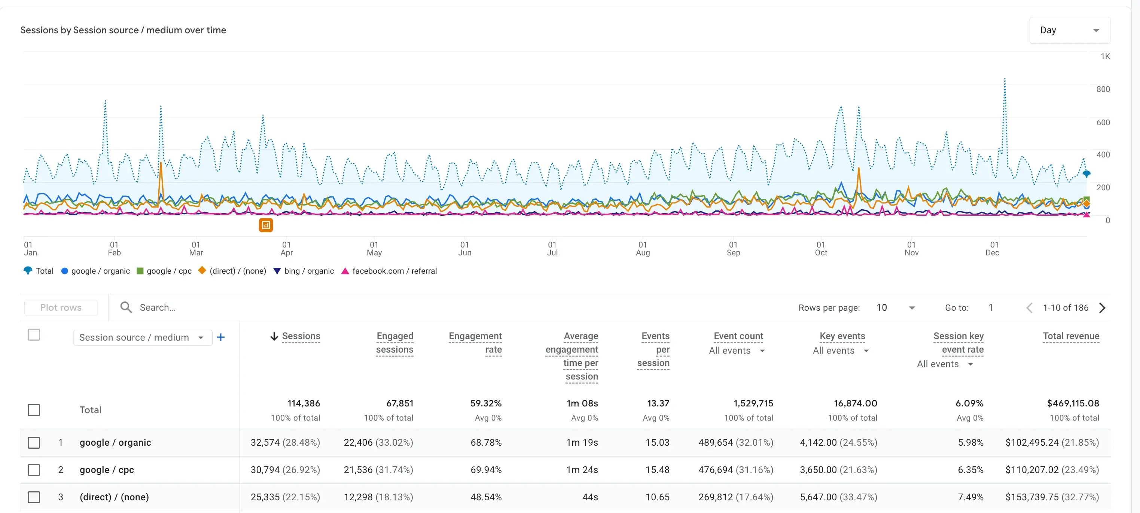
Task: Click the (direct) / (none) legend diamond
Action: click(x=202, y=271)
